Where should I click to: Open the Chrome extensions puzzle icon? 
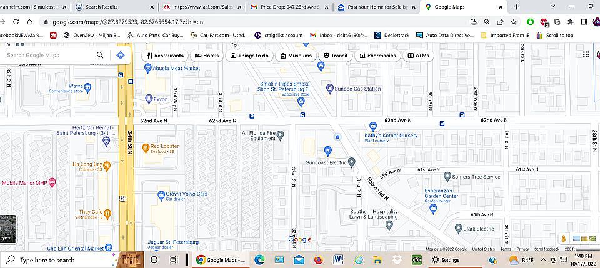[571, 22]
